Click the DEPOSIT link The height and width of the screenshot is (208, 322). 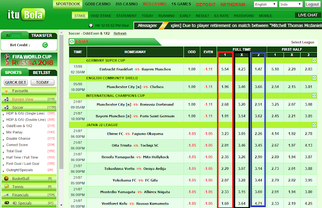pyautogui.click(x=206, y=5)
